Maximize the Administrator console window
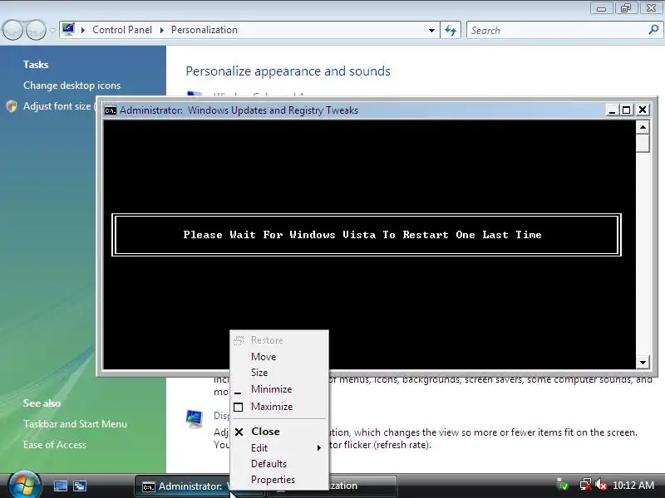The image size is (665, 498). point(627,110)
